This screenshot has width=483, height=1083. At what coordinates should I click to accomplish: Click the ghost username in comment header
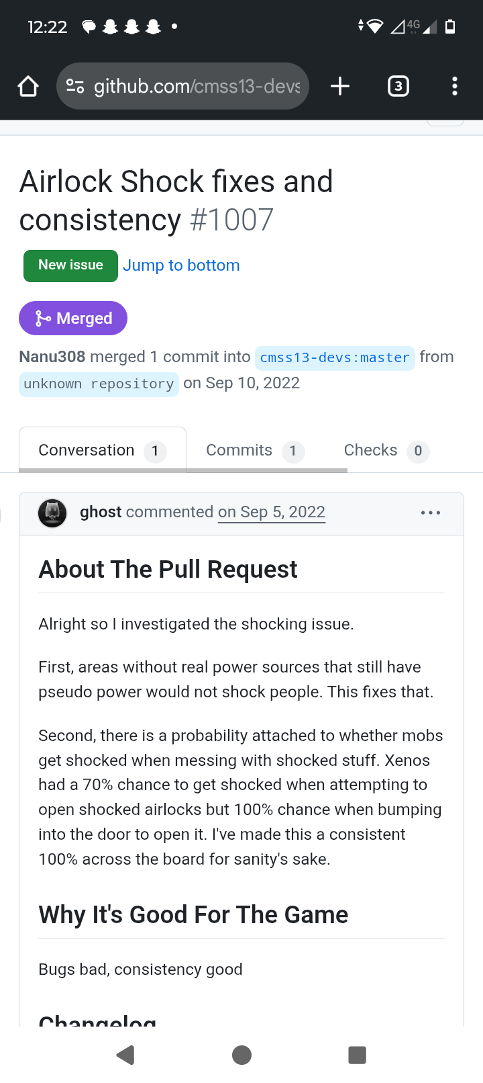pyautogui.click(x=101, y=512)
